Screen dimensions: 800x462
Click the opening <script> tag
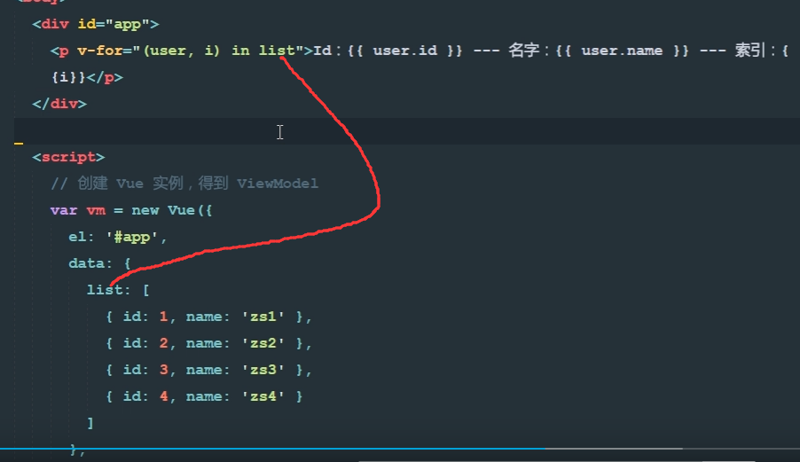[x=68, y=157]
